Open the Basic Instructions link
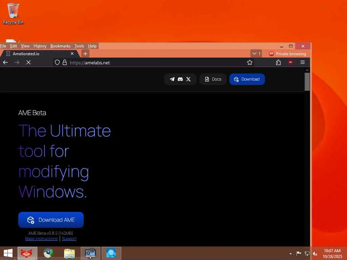The height and width of the screenshot is (260, 347). pyautogui.click(x=41, y=239)
